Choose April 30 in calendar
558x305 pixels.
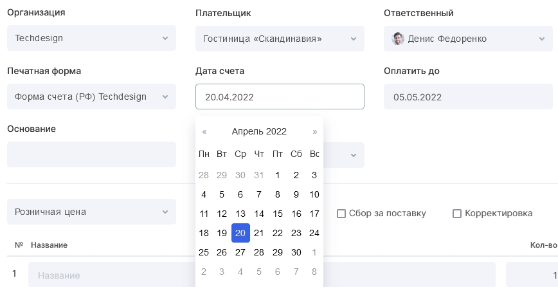pyautogui.click(x=296, y=252)
